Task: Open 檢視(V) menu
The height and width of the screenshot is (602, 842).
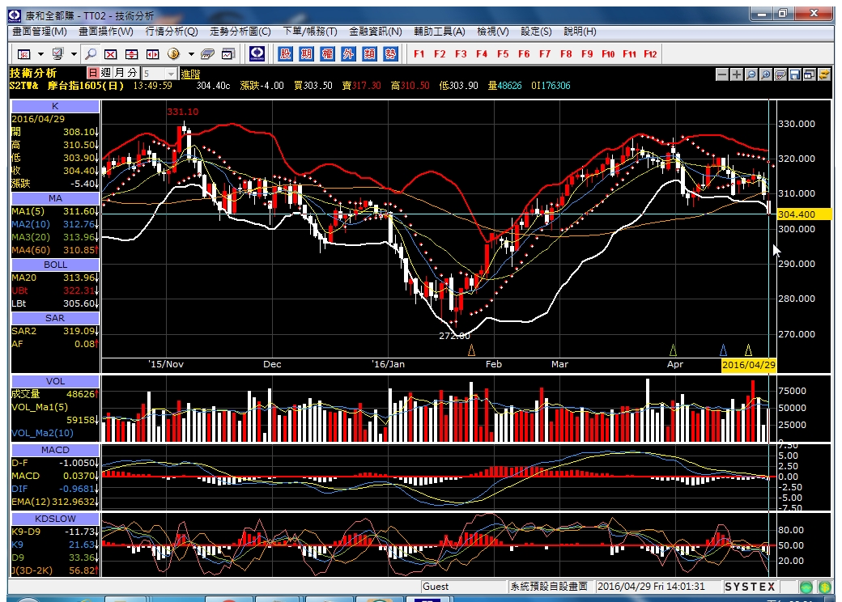Action: click(493, 32)
